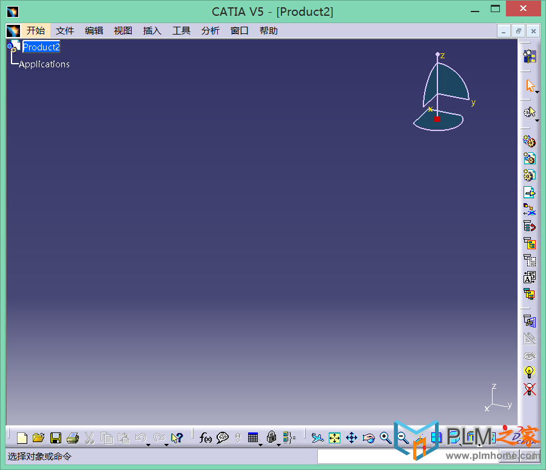
Task: Click the Manage Representations icon
Action: (x=530, y=321)
